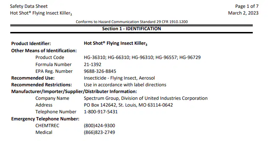The image size is (268, 141).
Task: Click the Spectrum Group company name
Action: click(x=146, y=98)
